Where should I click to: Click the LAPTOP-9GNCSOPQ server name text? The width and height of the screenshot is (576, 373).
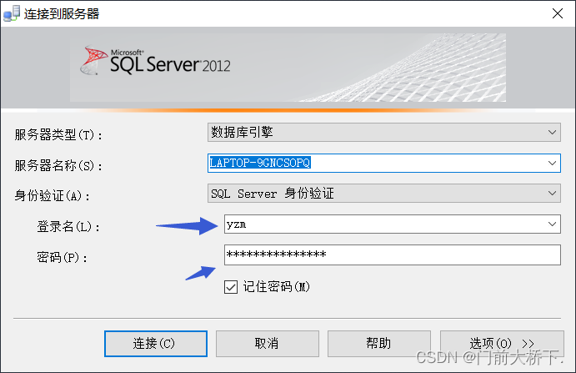tap(260, 163)
